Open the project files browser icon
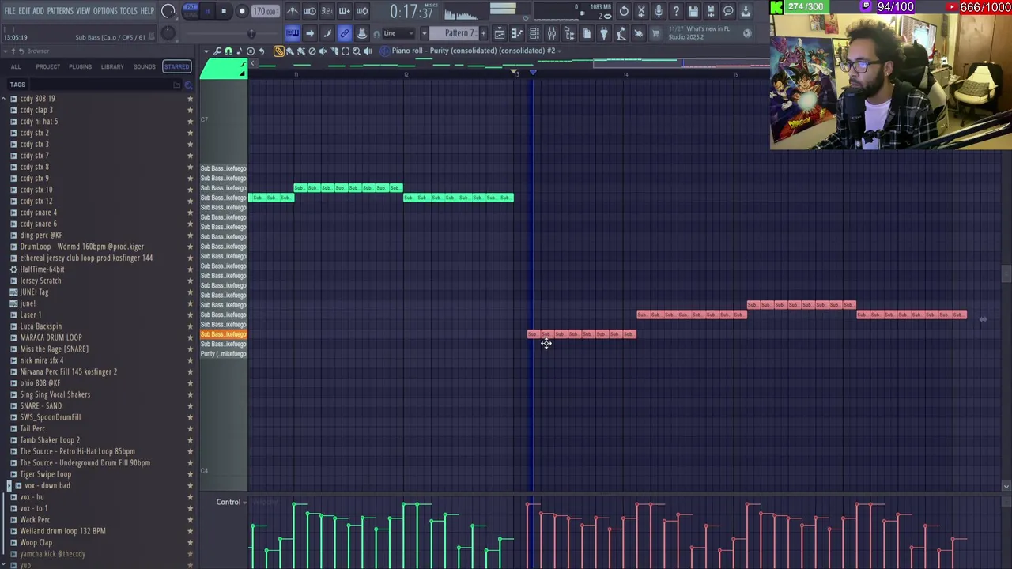The width and height of the screenshot is (1012, 569). tap(568, 33)
